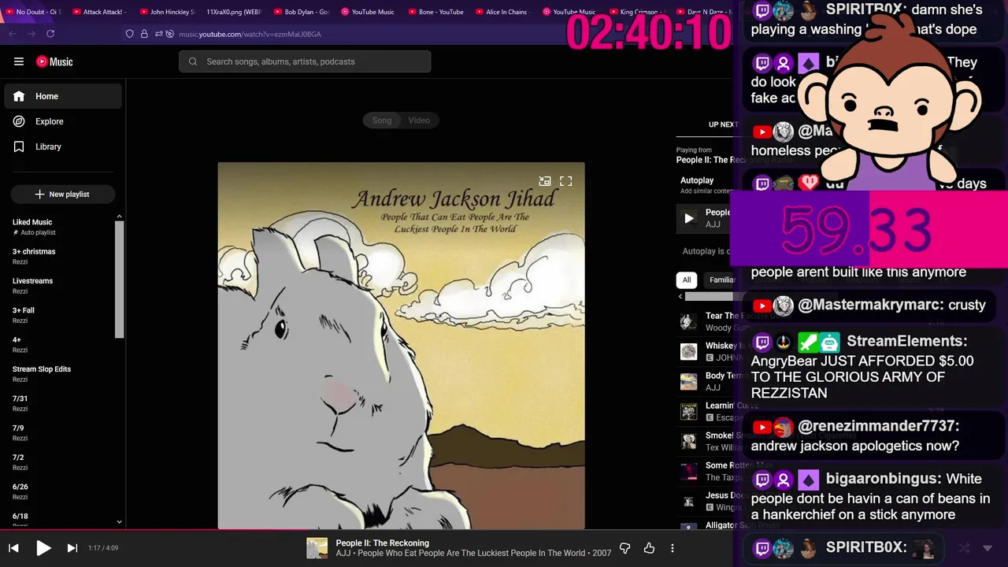
Task: Switch to the John Hinckley browser tab
Action: 167,12
